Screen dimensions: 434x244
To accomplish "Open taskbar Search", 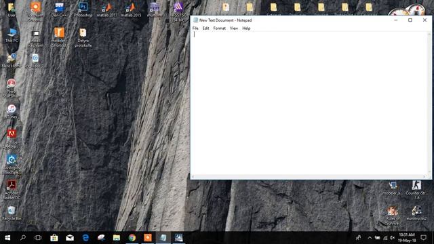I will [23, 238].
